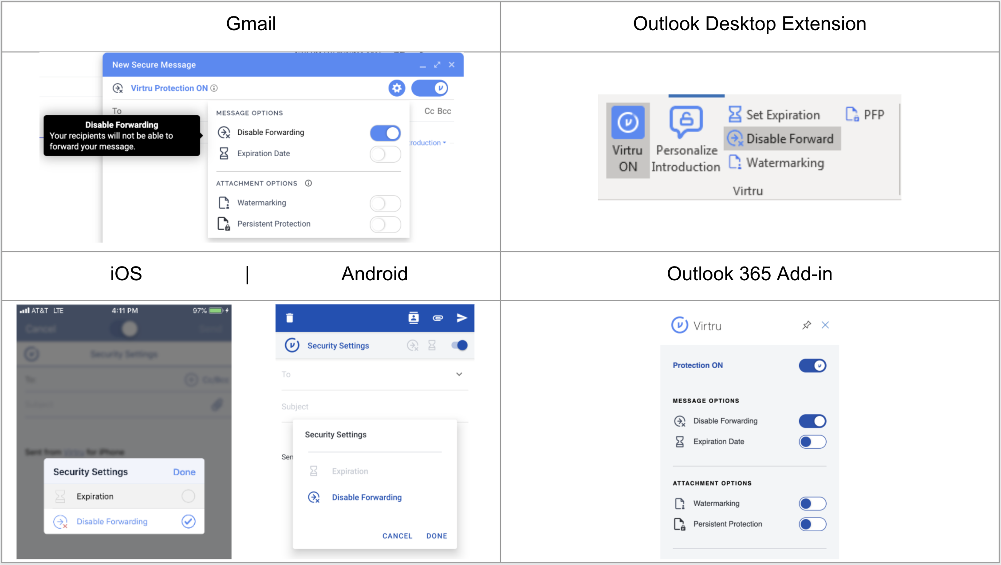Click Virtru logo in Outlook 365 add-in
Viewport: 1001px width, 565px height.
coord(680,325)
